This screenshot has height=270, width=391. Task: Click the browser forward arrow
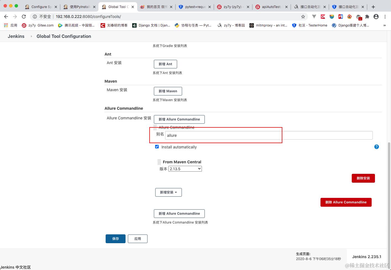point(15,17)
